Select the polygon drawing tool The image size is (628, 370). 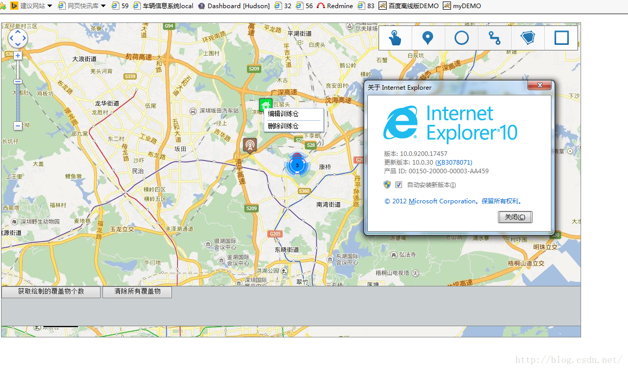tap(528, 38)
